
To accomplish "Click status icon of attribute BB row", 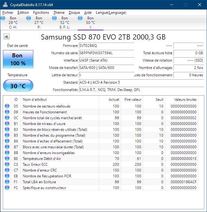I will pos(7,153).
